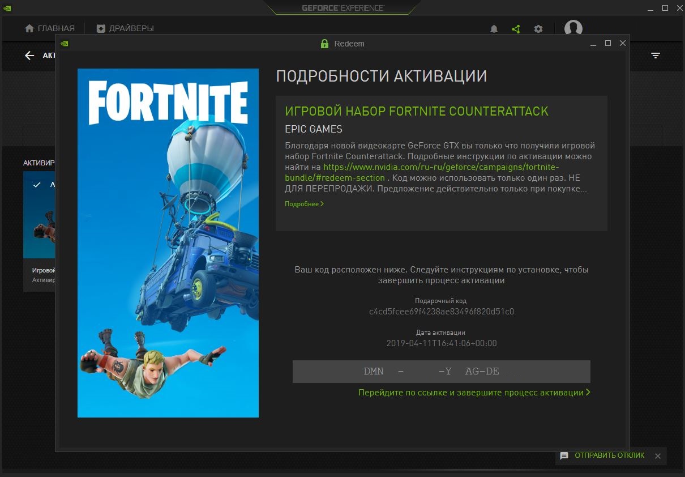Click ОТПРАВИТЬ ОТКЛИК feedback button

pyautogui.click(x=609, y=455)
